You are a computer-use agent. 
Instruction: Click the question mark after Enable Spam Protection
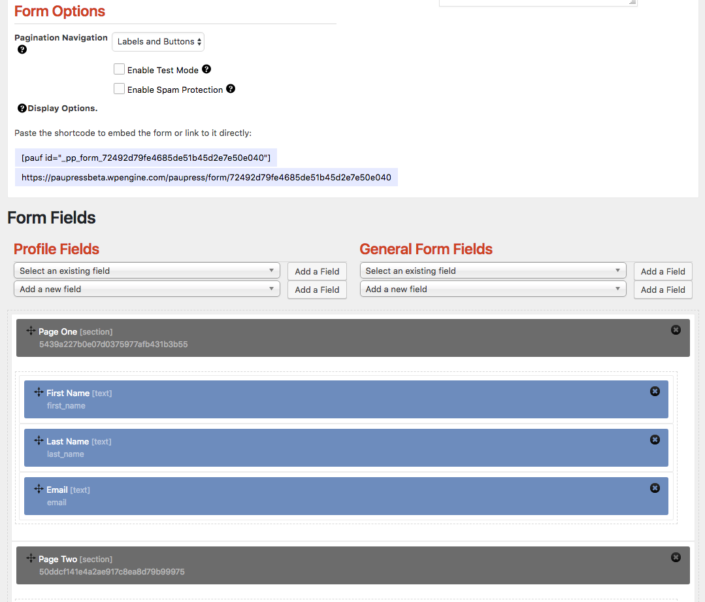230,89
